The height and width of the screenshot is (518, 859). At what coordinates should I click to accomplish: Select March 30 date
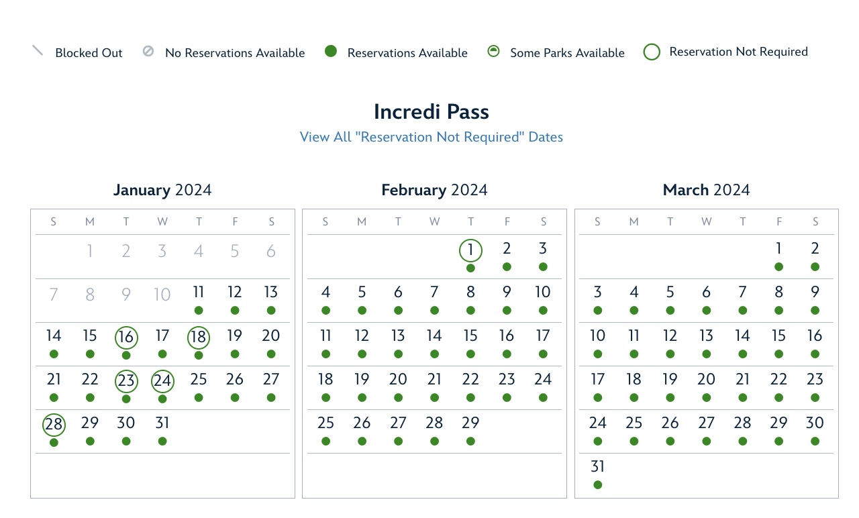[x=815, y=423]
